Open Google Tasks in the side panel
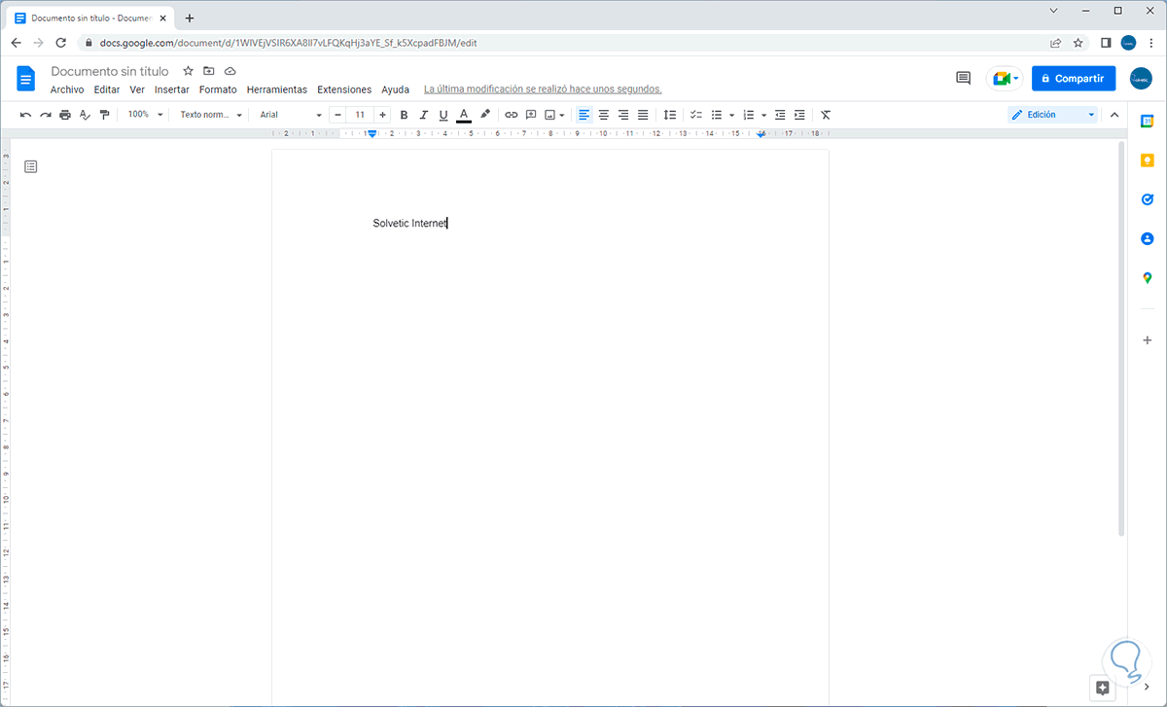The width and height of the screenshot is (1167, 707). coord(1148,199)
